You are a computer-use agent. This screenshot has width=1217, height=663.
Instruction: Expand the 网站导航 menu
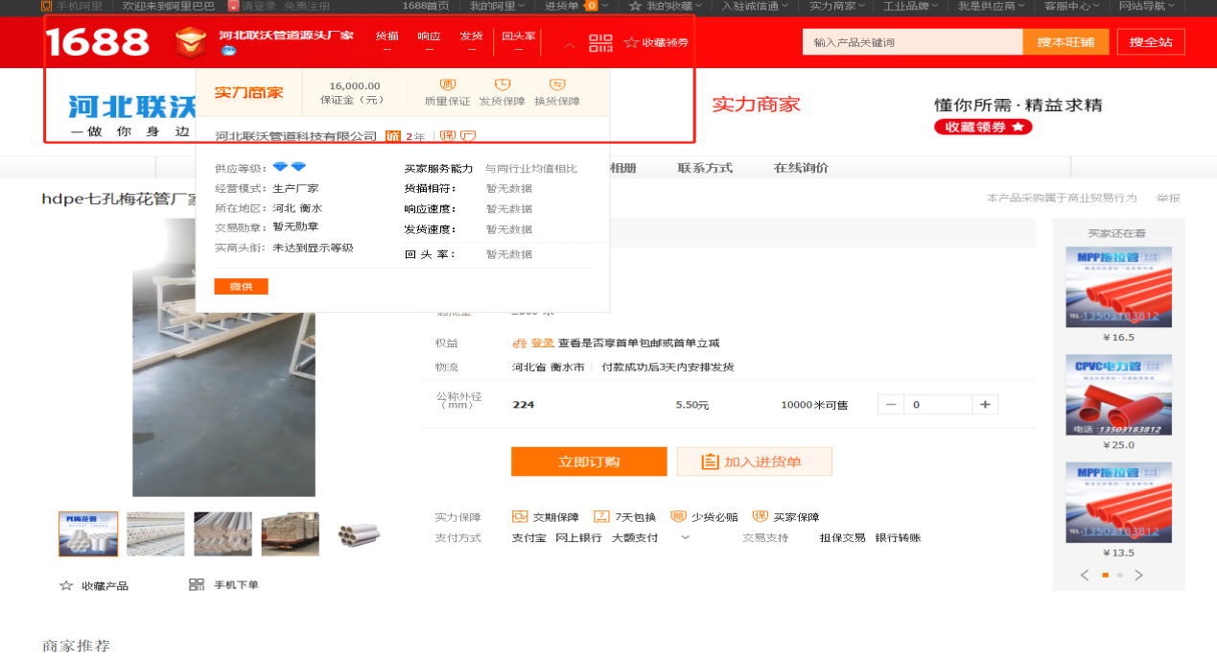tap(1147, 6)
